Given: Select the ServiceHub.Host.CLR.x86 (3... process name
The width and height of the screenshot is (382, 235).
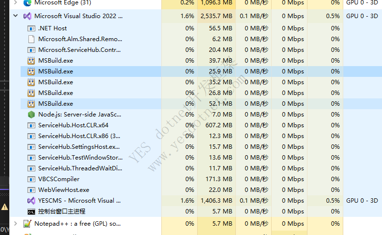Looking at the screenshot, I should coord(79,136).
